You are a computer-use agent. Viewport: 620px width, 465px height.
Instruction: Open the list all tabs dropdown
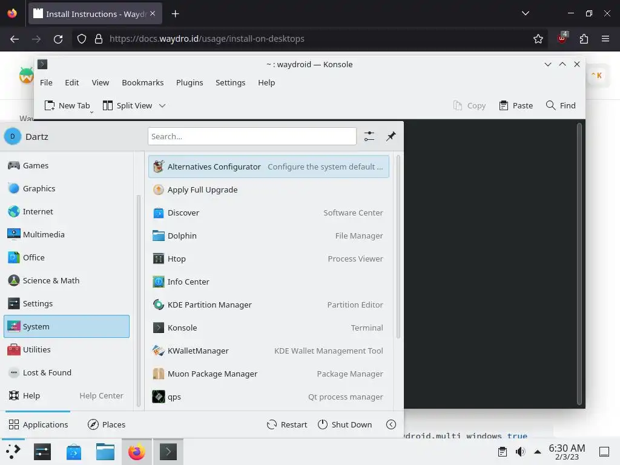[525, 13]
